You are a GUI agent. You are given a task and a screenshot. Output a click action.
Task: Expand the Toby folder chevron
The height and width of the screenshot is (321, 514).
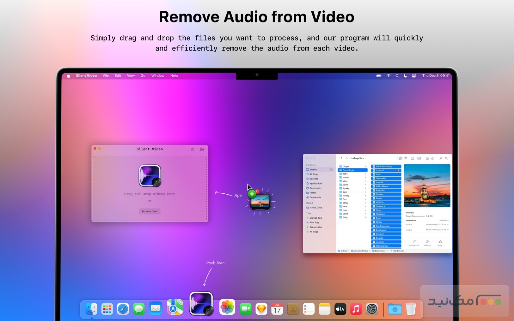(365, 174)
